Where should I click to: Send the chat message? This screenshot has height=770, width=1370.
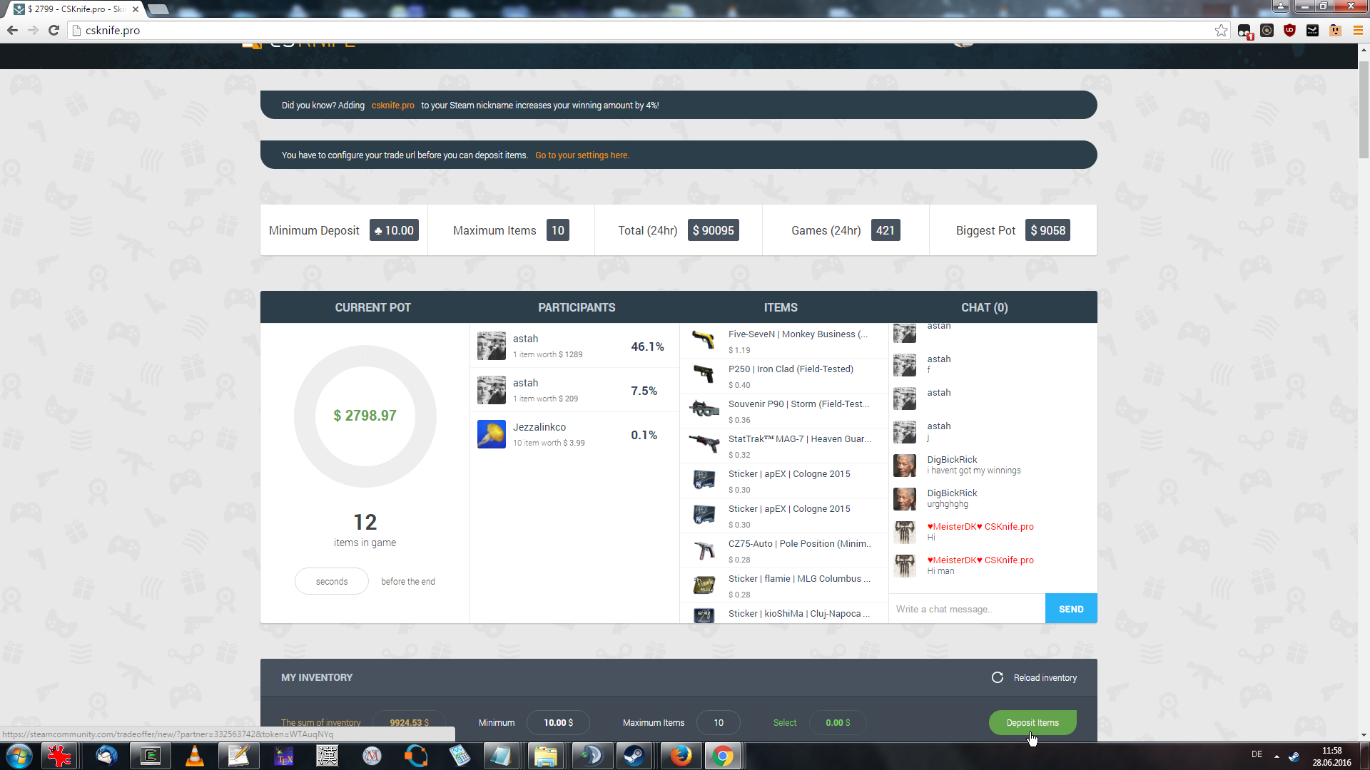[1070, 609]
